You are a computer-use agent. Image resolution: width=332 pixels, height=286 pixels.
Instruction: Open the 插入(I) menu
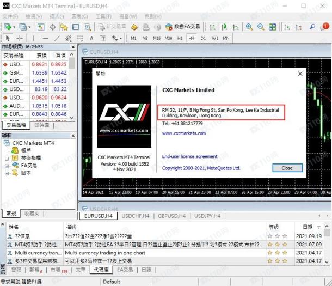tap(57, 16)
